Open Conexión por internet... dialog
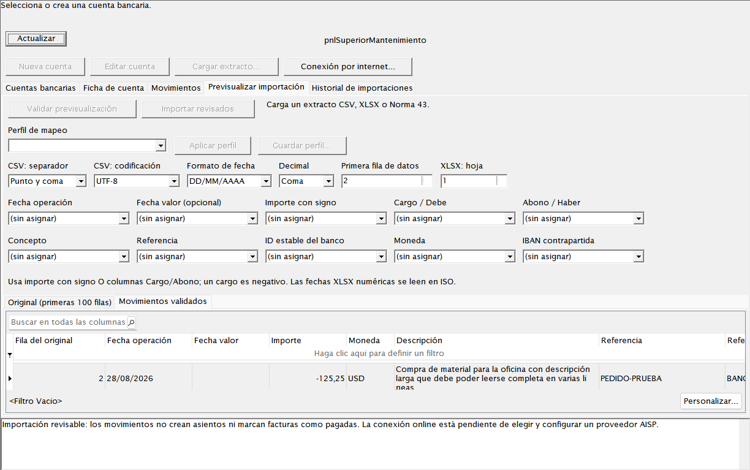The width and height of the screenshot is (750, 470). point(348,66)
